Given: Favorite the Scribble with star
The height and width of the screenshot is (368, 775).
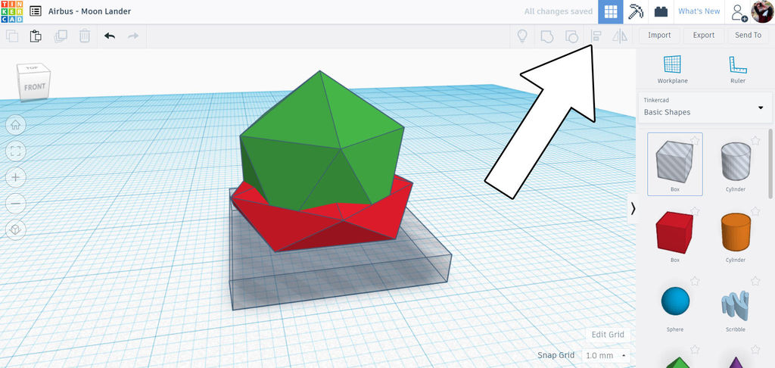Looking at the screenshot, I should (x=755, y=281).
